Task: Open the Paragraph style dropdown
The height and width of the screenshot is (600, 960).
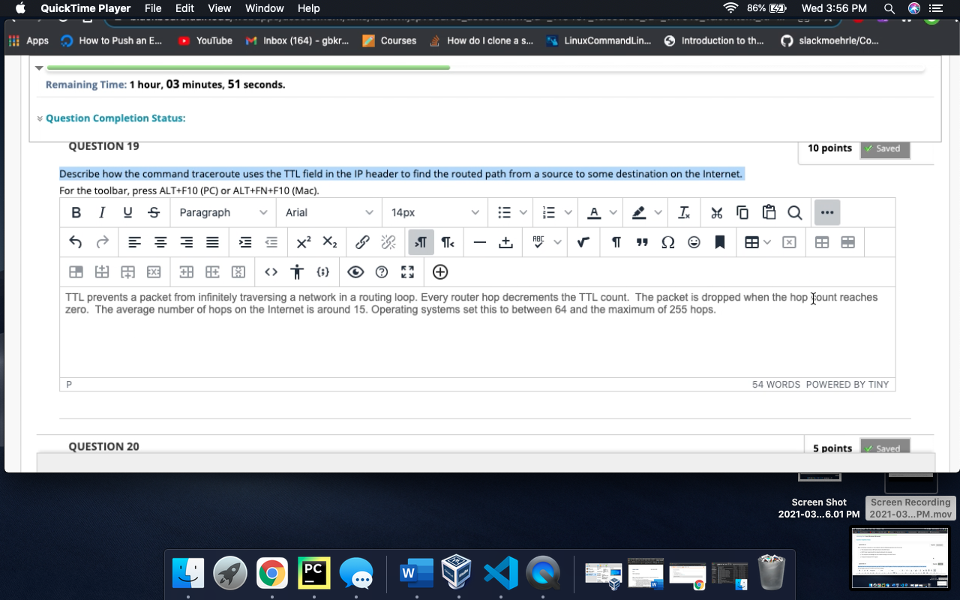Action: point(223,212)
